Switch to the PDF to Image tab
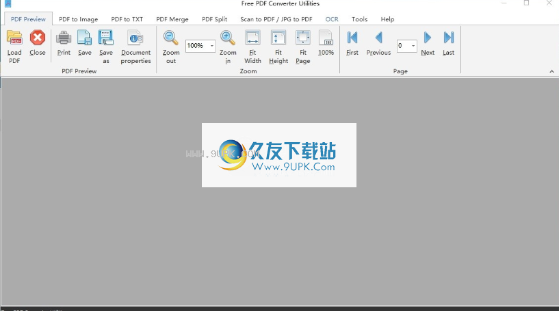 pos(79,19)
